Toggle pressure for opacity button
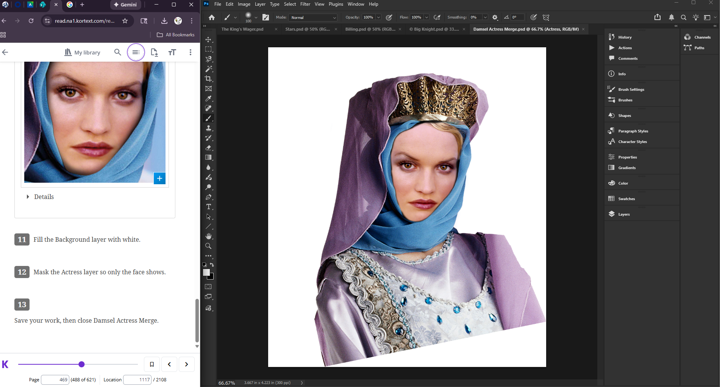720x387 pixels. (389, 17)
